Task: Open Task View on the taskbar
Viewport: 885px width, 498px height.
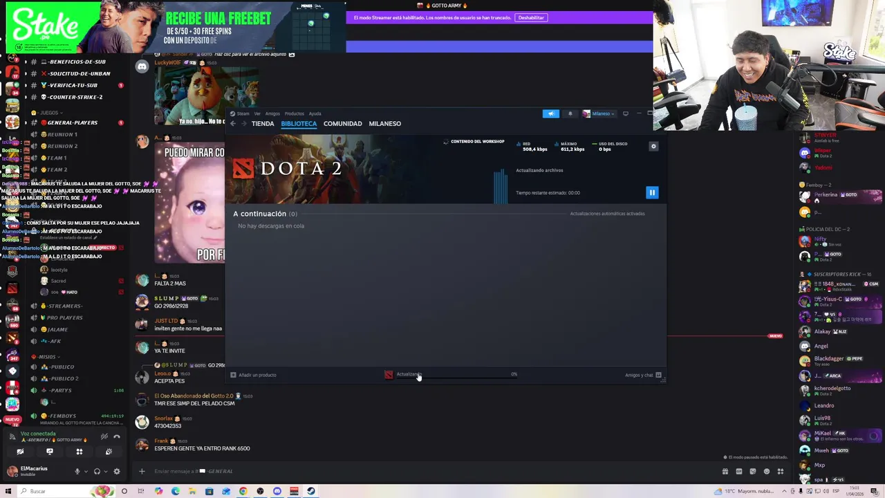Action: pyautogui.click(x=141, y=491)
